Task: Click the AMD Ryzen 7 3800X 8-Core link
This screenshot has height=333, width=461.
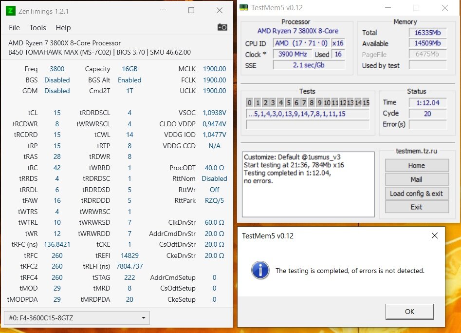Action: pyautogui.click(x=297, y=31)
